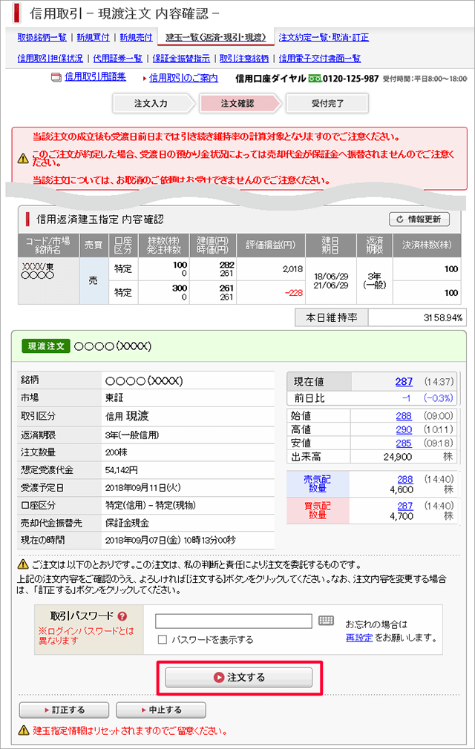Switch to the 新規買付 tab
The image size is (475, 749).
pyautogui.click(x=94, y=37)
